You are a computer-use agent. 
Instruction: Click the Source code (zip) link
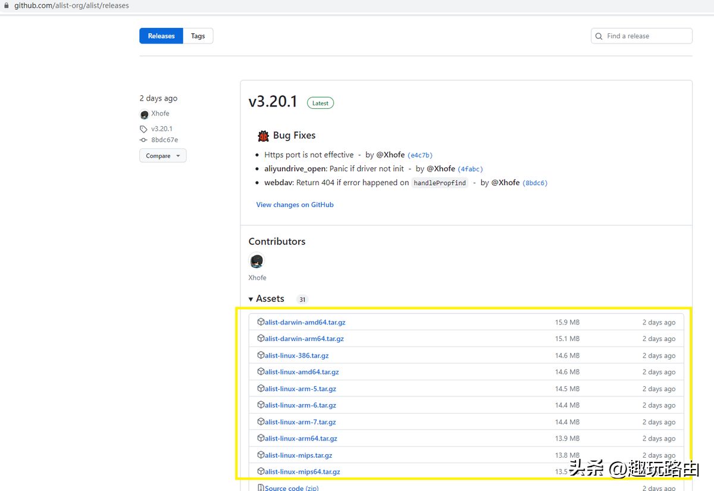pos(292,488)
